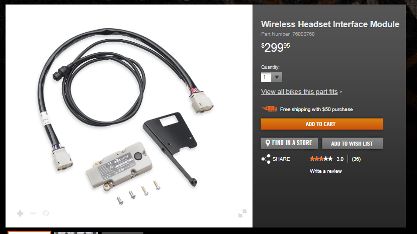Zoom in with the plus icon

[x=20, y=213]
